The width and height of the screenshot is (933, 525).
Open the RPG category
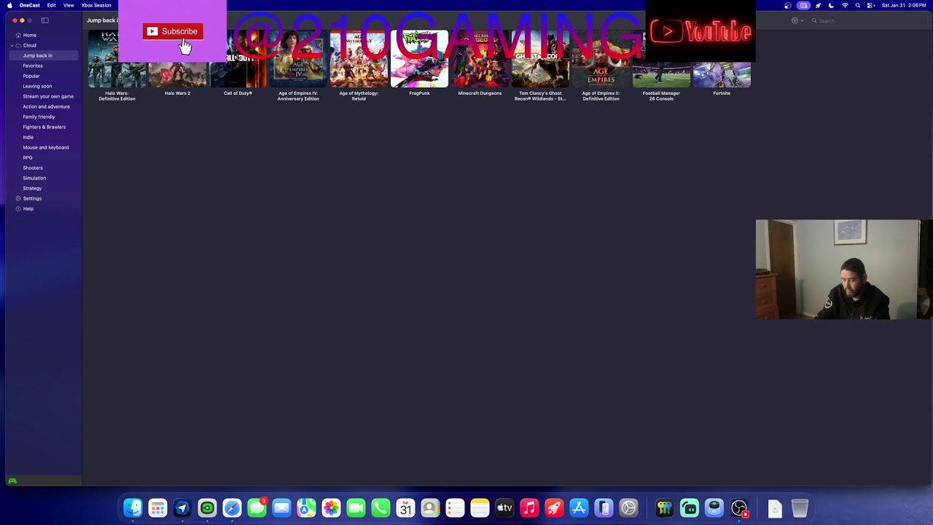click(28, 157)
